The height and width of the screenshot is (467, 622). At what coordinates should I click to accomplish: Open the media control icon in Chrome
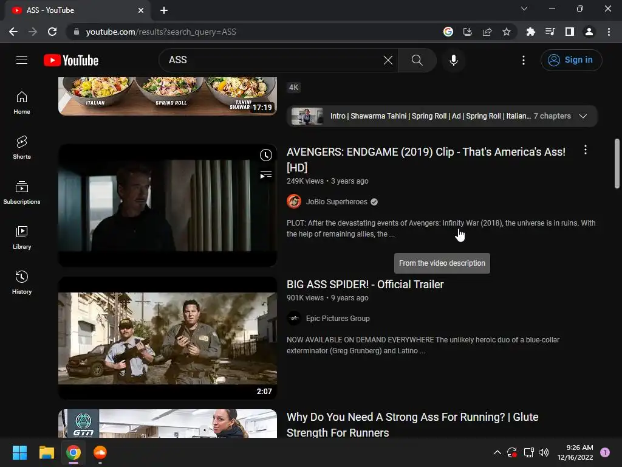[550, 32]
